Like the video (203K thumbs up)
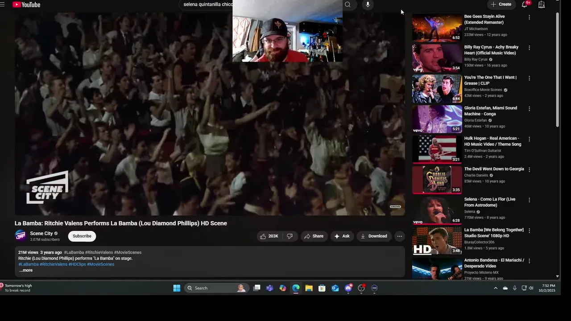This screenshot has height=321, width=571. click(269, 236)
